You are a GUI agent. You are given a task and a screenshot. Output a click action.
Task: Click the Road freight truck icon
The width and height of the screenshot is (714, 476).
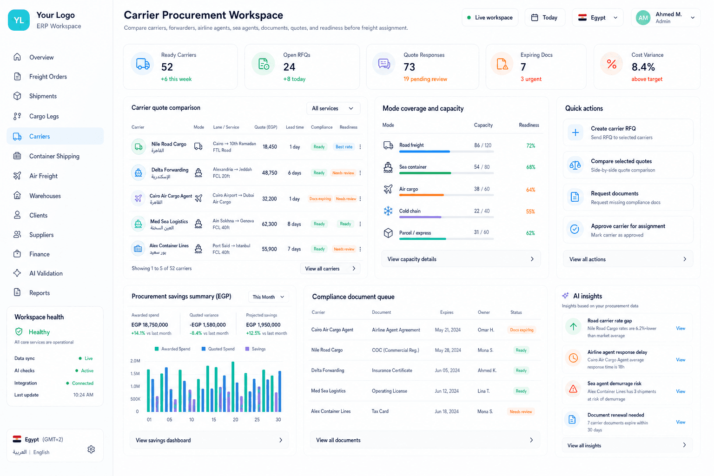(x=388, y=145)
